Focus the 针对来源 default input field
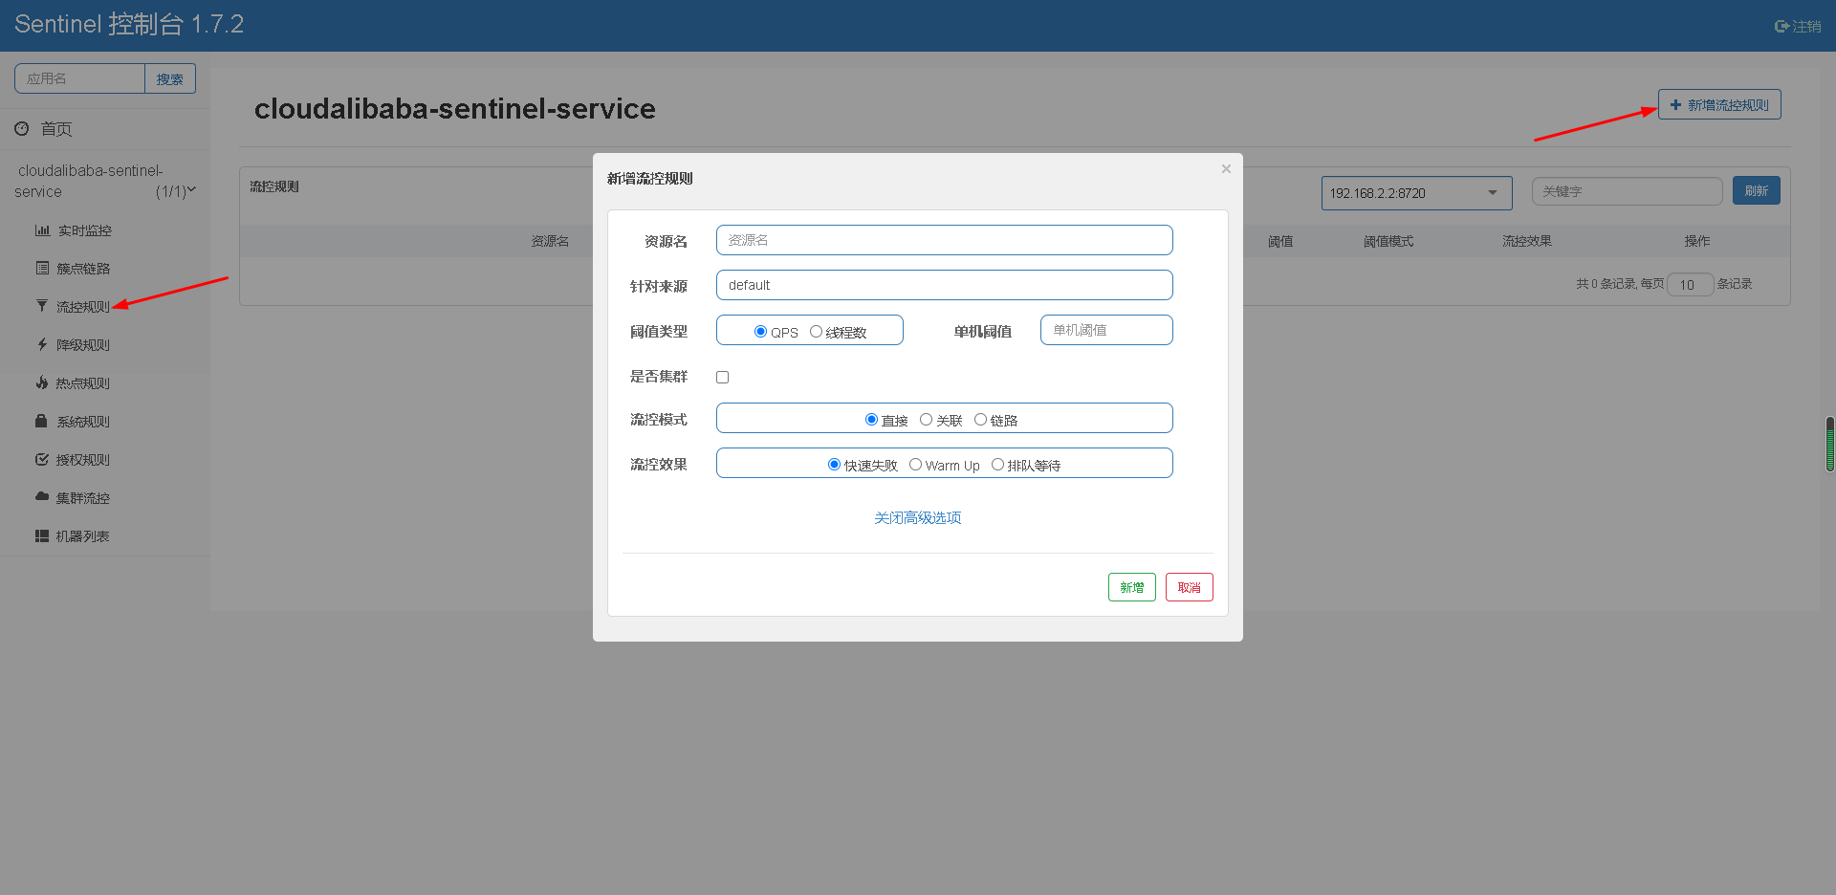 click(x=945, y=285)
